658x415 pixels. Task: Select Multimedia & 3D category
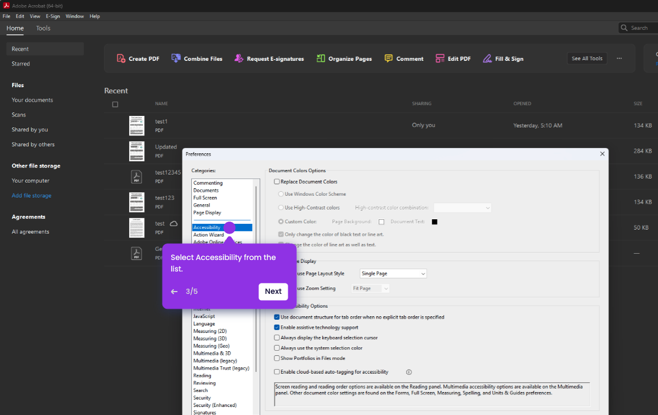pos(212,354)
